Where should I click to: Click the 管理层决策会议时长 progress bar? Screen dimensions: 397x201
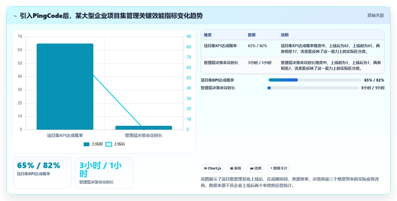pos(313,88)
